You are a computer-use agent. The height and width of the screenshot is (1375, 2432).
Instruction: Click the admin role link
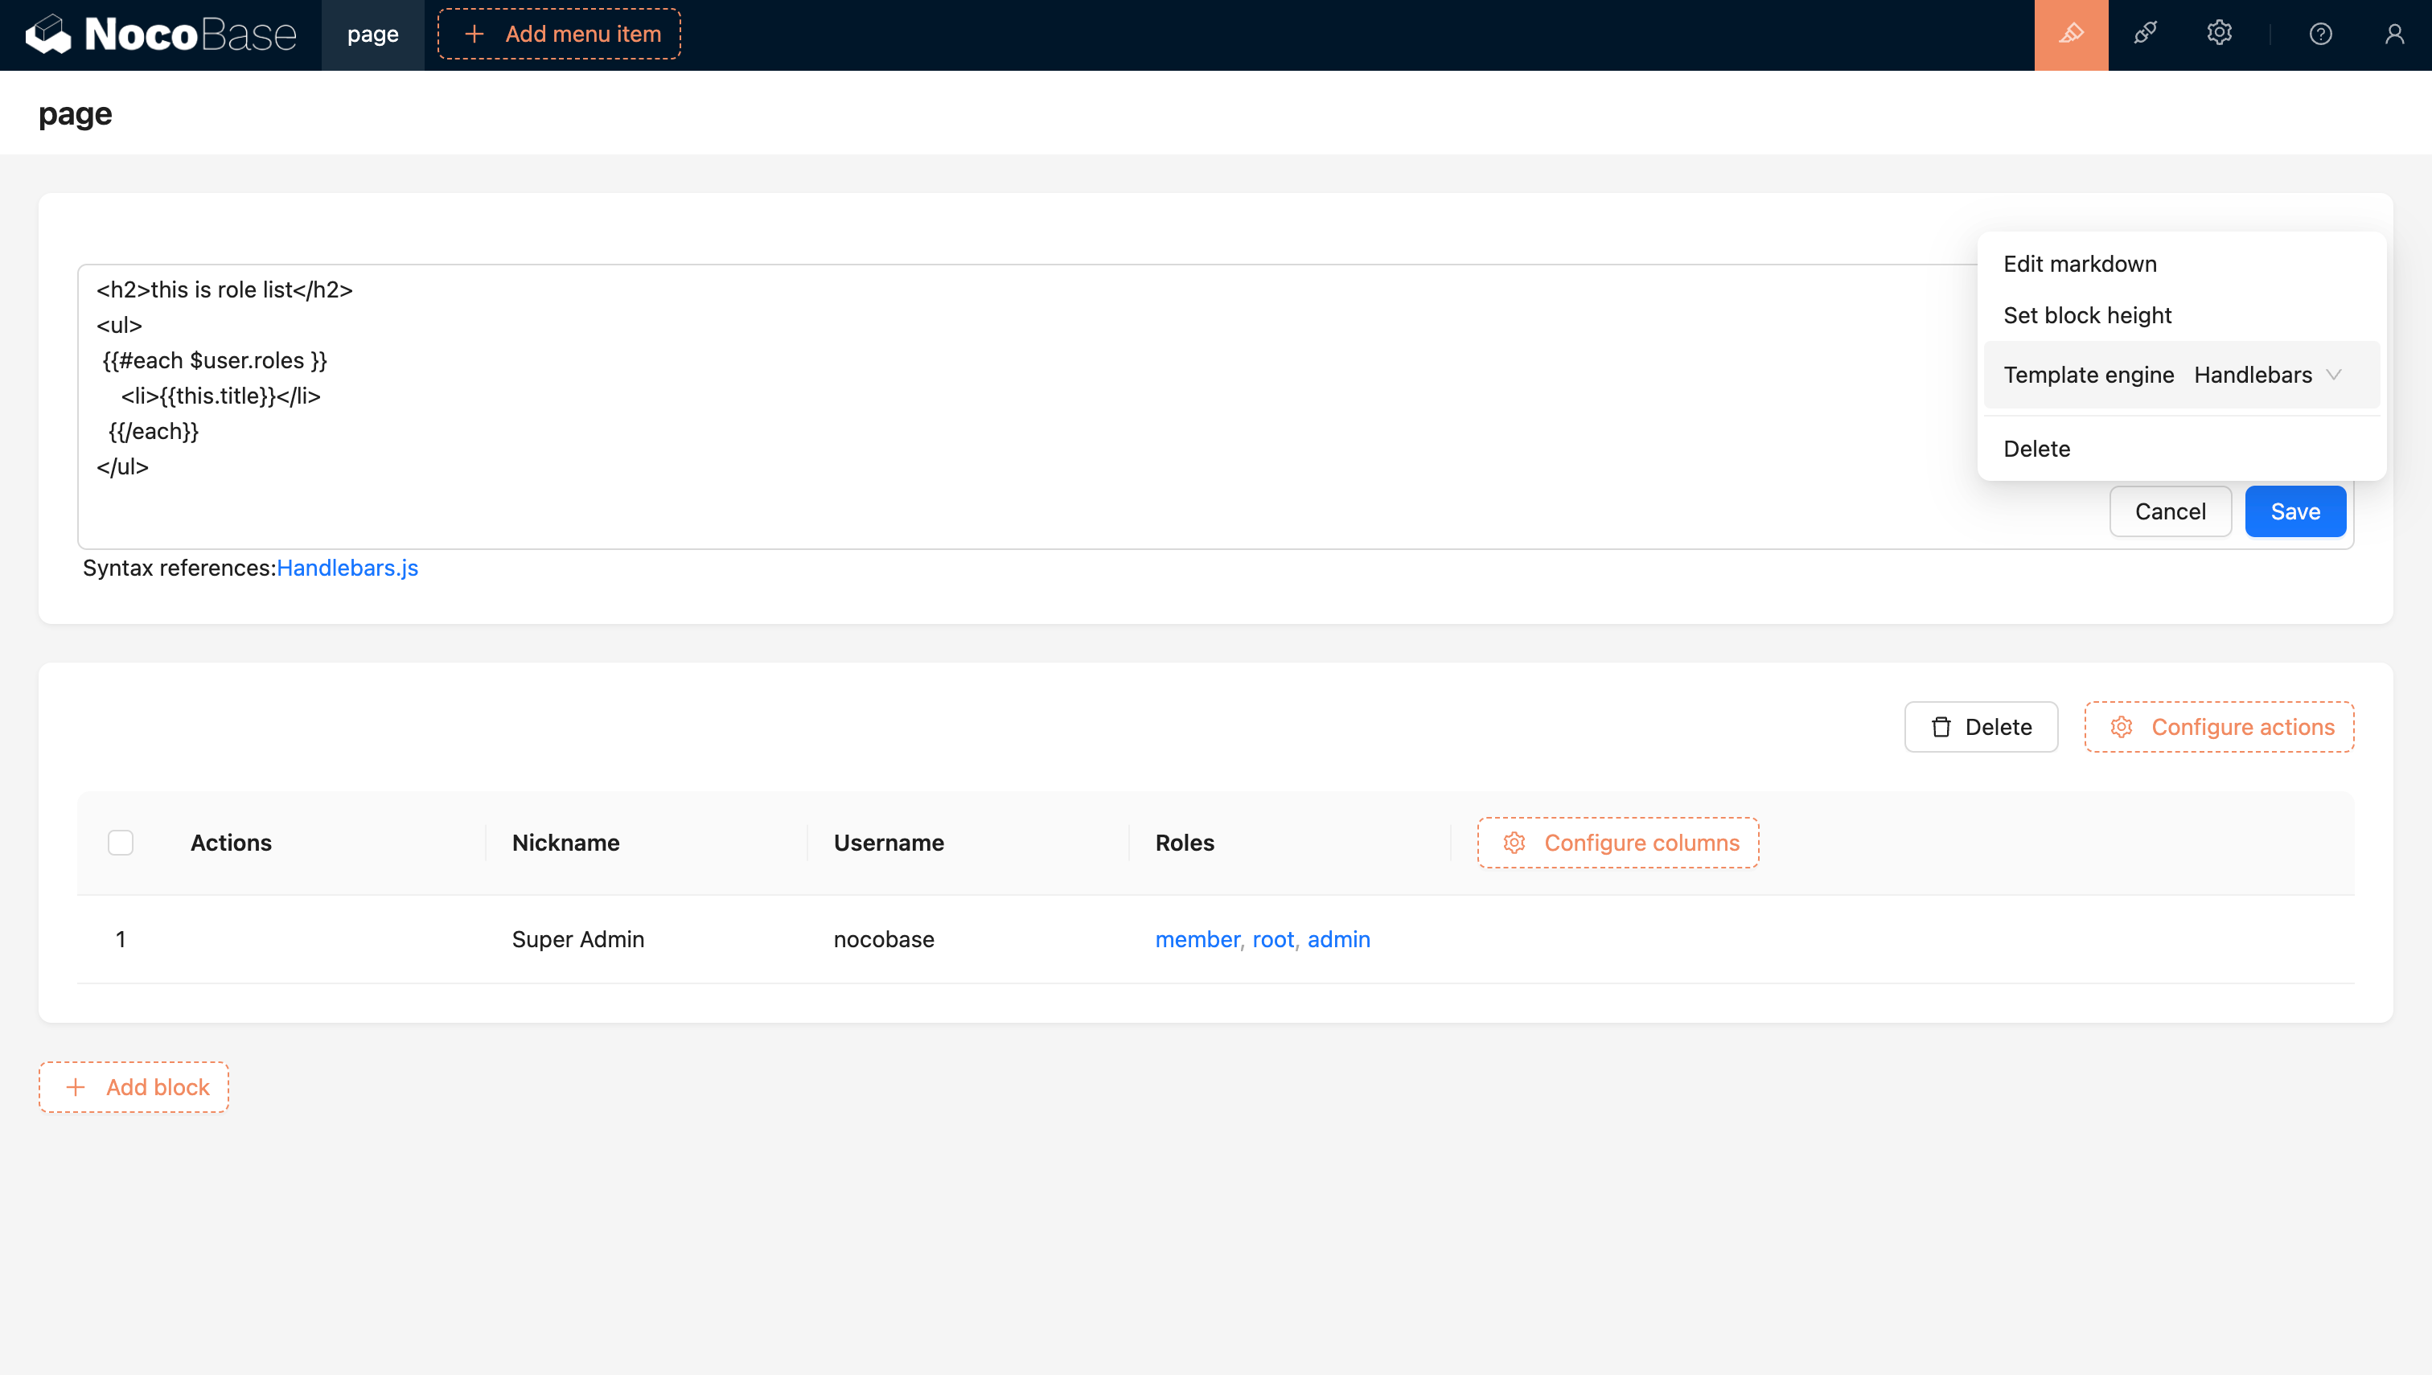(1338, 940)
